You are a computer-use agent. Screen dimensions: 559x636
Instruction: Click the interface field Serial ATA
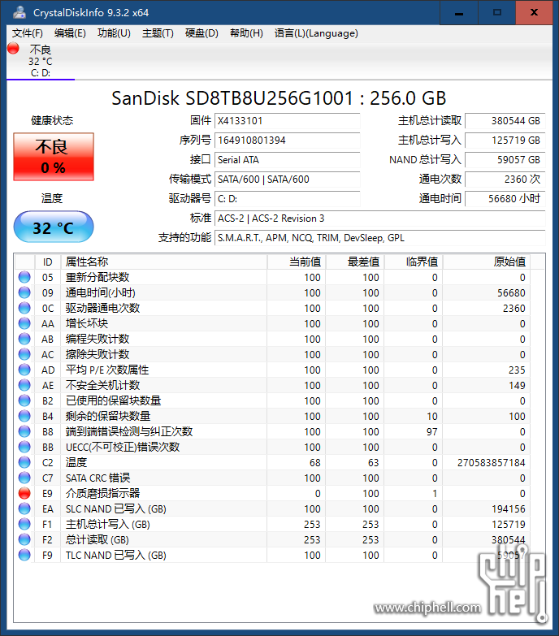click(287, 160)
